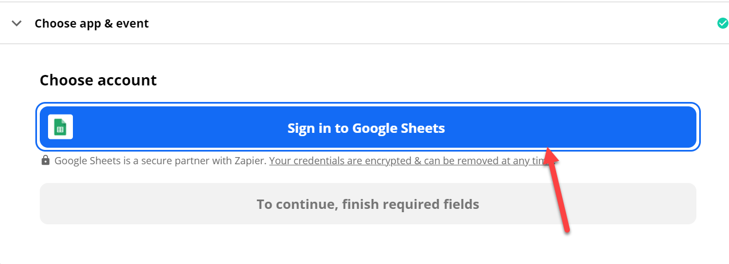Viewport: 729px width, 264px height.
Task: Click the Google Sheets logo icon
Action: coord(61,127)
